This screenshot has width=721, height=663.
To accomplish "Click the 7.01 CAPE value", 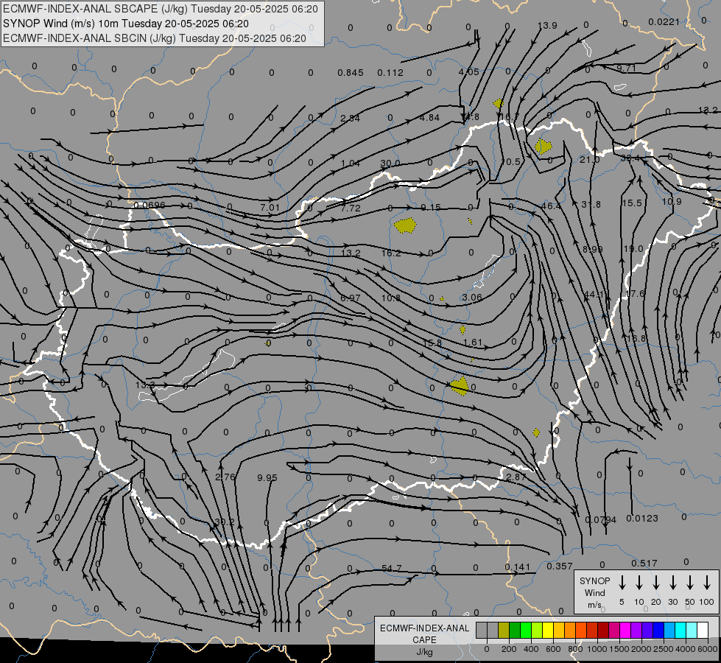I will [270, 208].
